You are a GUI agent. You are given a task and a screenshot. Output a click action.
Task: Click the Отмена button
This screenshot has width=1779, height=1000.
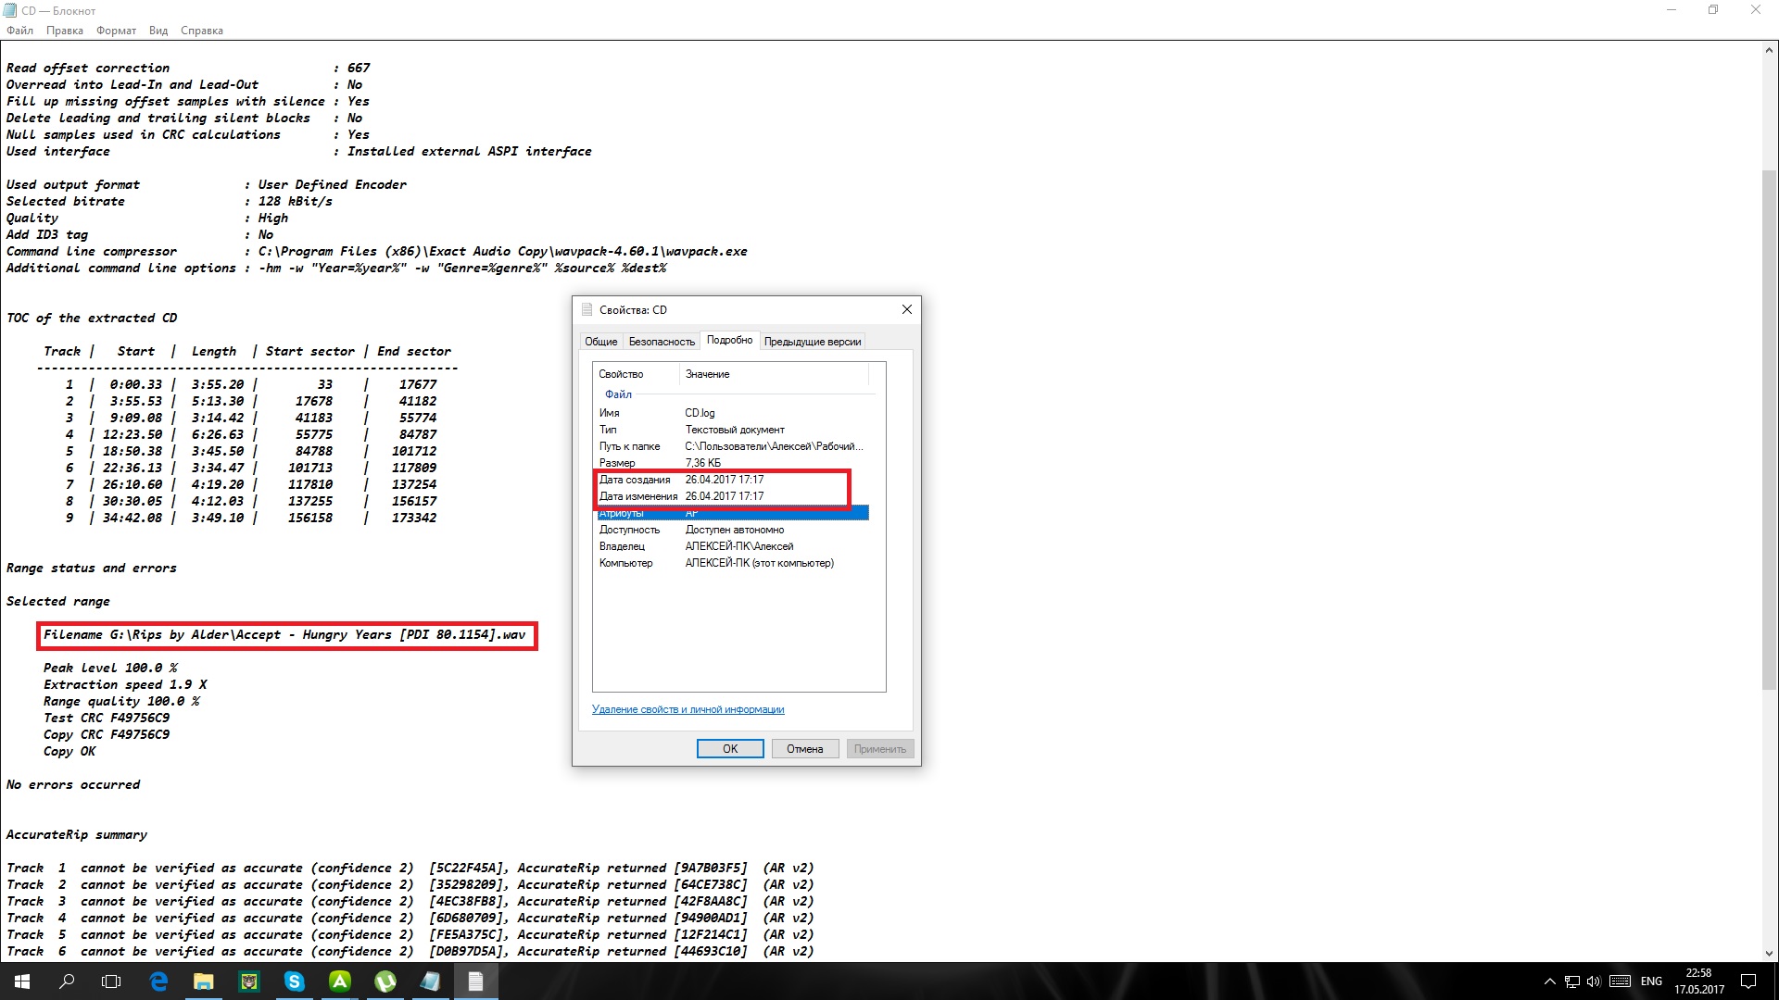804,749
